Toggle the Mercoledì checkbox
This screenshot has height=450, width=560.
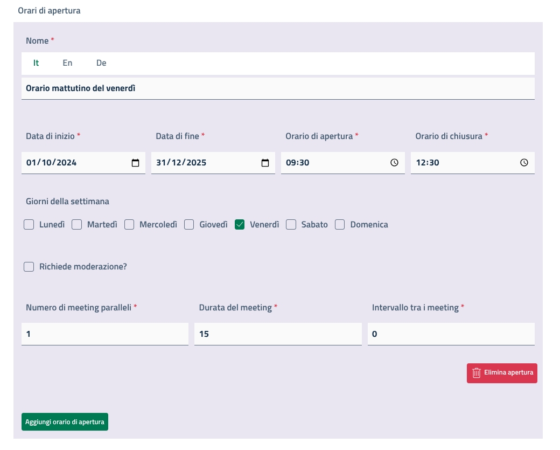point(129,225)
